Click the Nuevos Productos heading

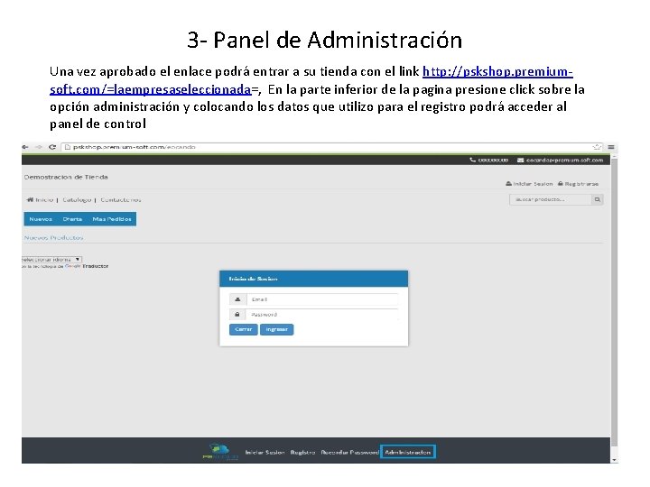pos(53,238)
